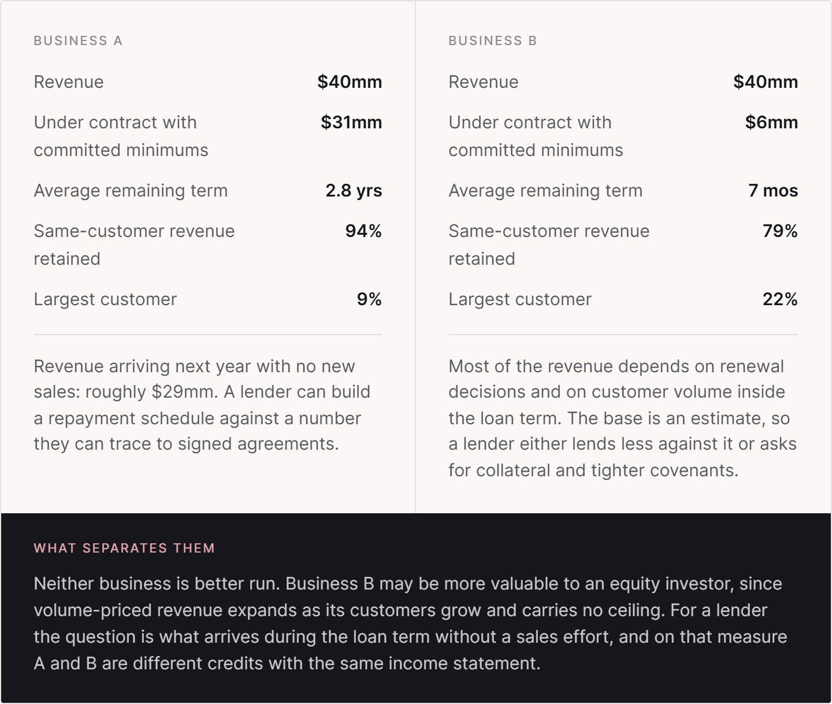The height and width of the screenshot is (704, 832).
Task: Click the $31mm committed minimums figure
Action: coord(351,122)
